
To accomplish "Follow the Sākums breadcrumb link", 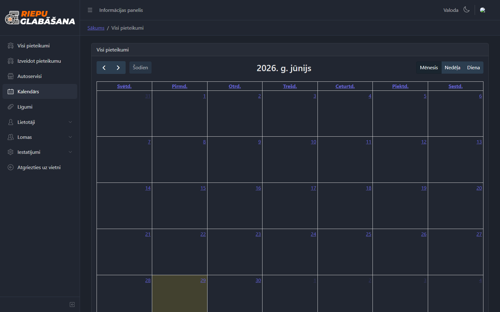I will tap(96, 28).
